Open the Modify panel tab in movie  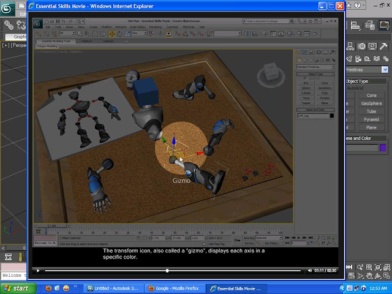click(304, 52)
